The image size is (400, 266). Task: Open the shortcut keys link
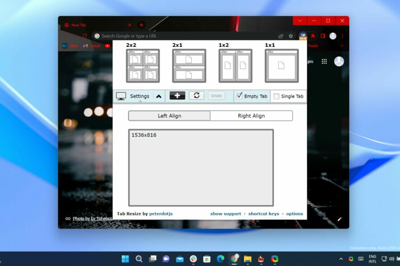point(263,214)
